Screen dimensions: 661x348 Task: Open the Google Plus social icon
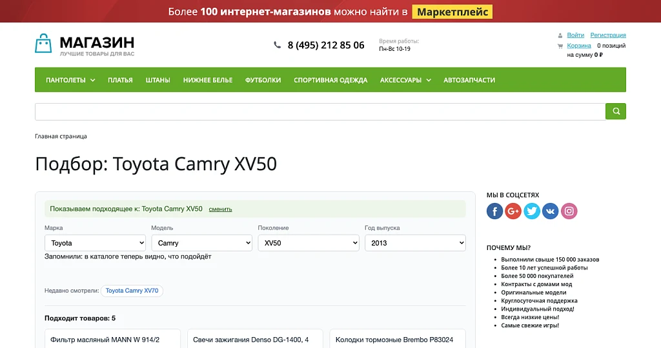click(513, 211)
